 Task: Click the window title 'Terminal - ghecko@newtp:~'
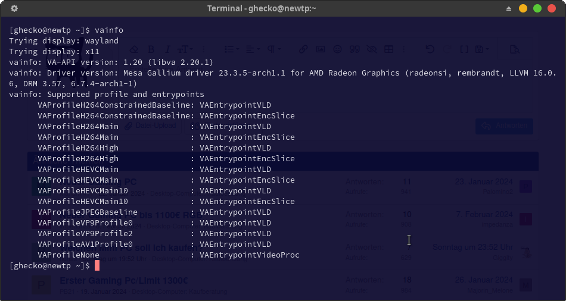coord(262,8)
